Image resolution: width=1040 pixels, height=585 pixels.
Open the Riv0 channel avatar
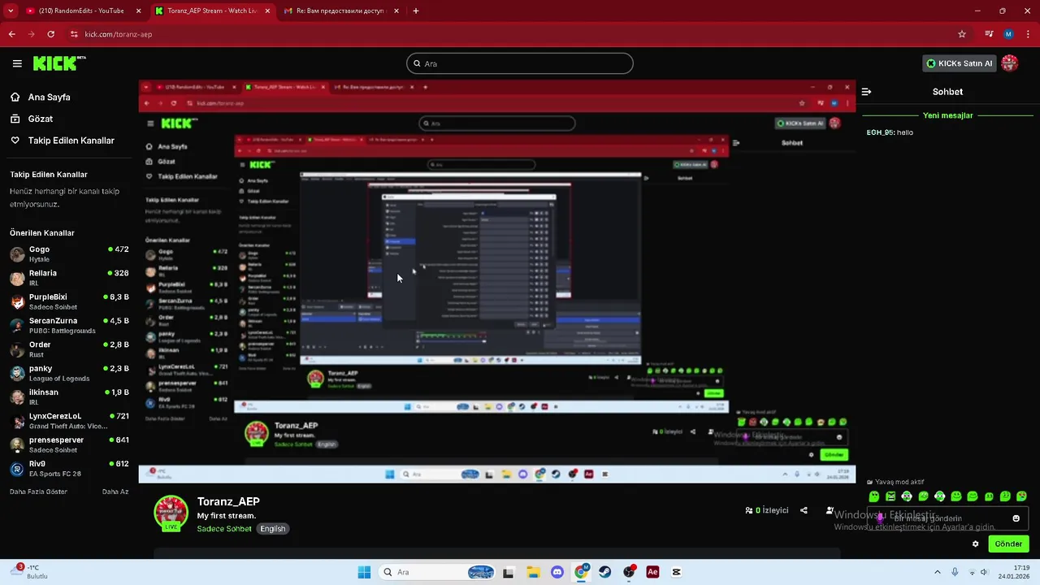pos(17,468)
